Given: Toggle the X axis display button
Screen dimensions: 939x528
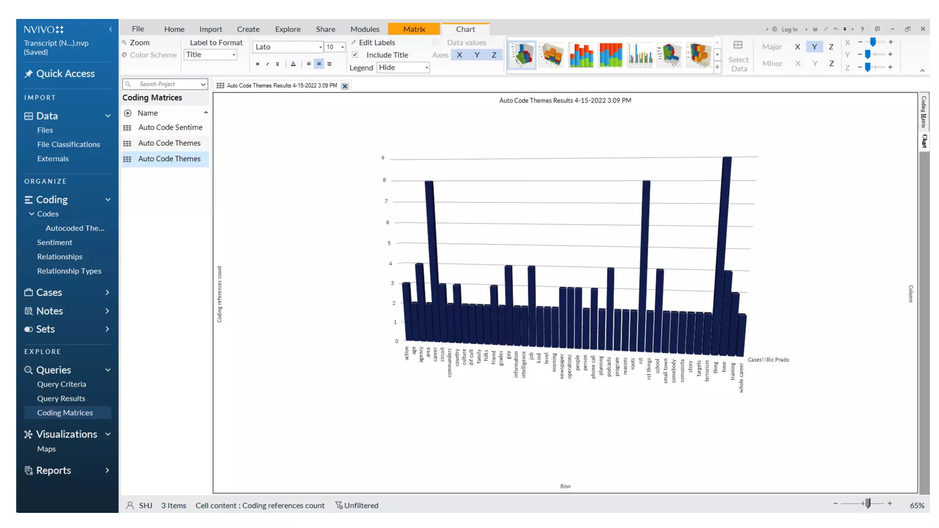Looking at the screenshot, I should pos(459,55).
